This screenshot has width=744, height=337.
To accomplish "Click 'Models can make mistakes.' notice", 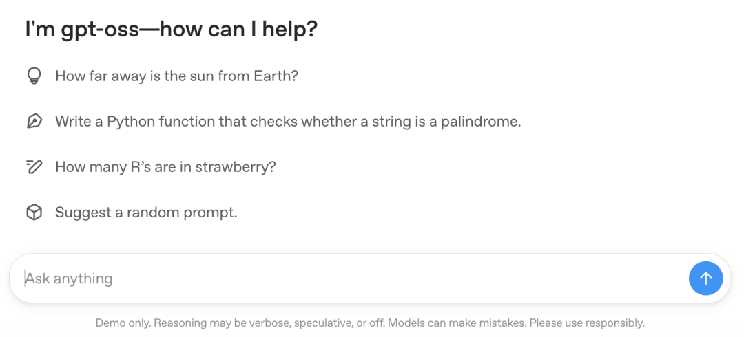I will pos(455,323).
